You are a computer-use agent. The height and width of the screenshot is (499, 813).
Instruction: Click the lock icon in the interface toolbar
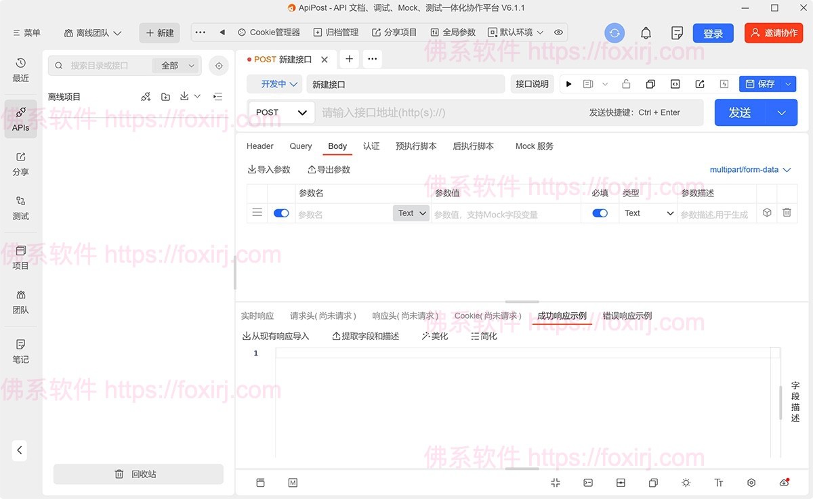tap(626, 84)
